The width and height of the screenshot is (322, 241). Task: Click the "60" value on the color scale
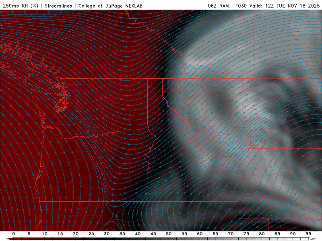coord(200,234)
